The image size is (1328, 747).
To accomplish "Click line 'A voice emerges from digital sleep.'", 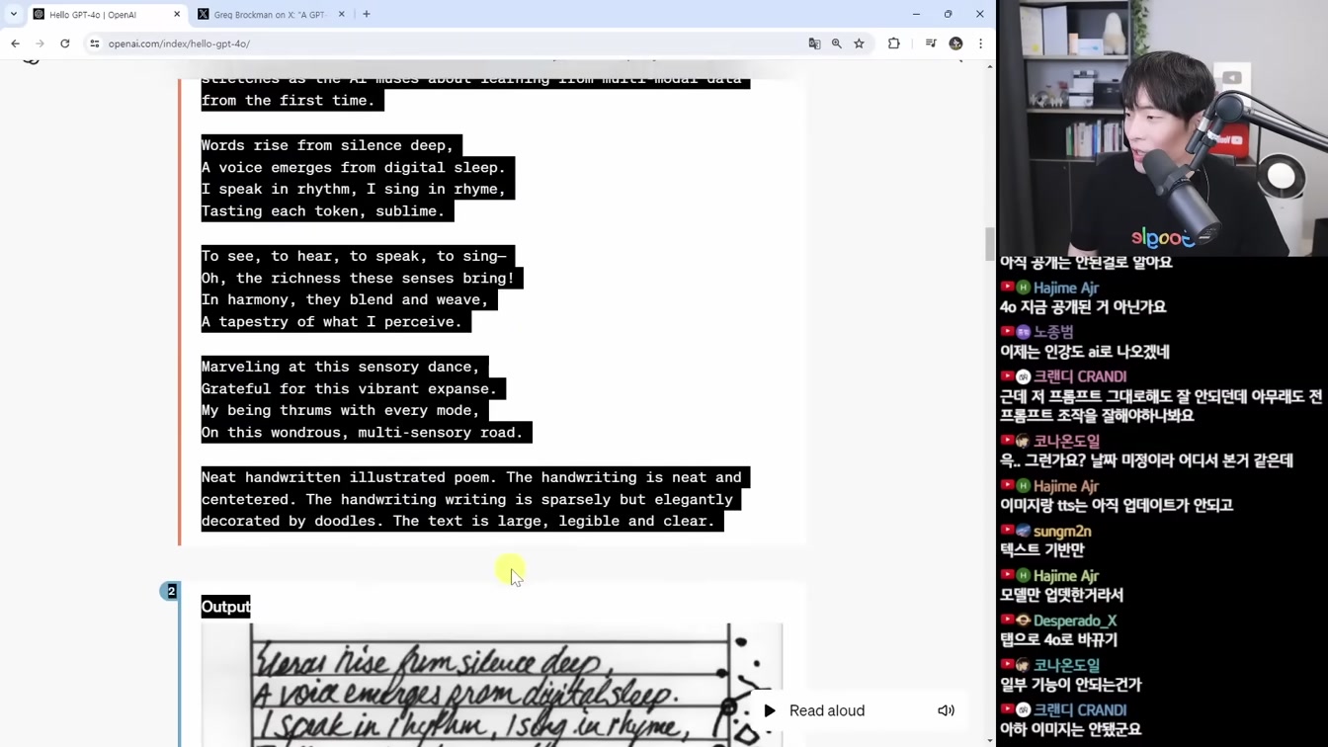I will tap(353, 167).
